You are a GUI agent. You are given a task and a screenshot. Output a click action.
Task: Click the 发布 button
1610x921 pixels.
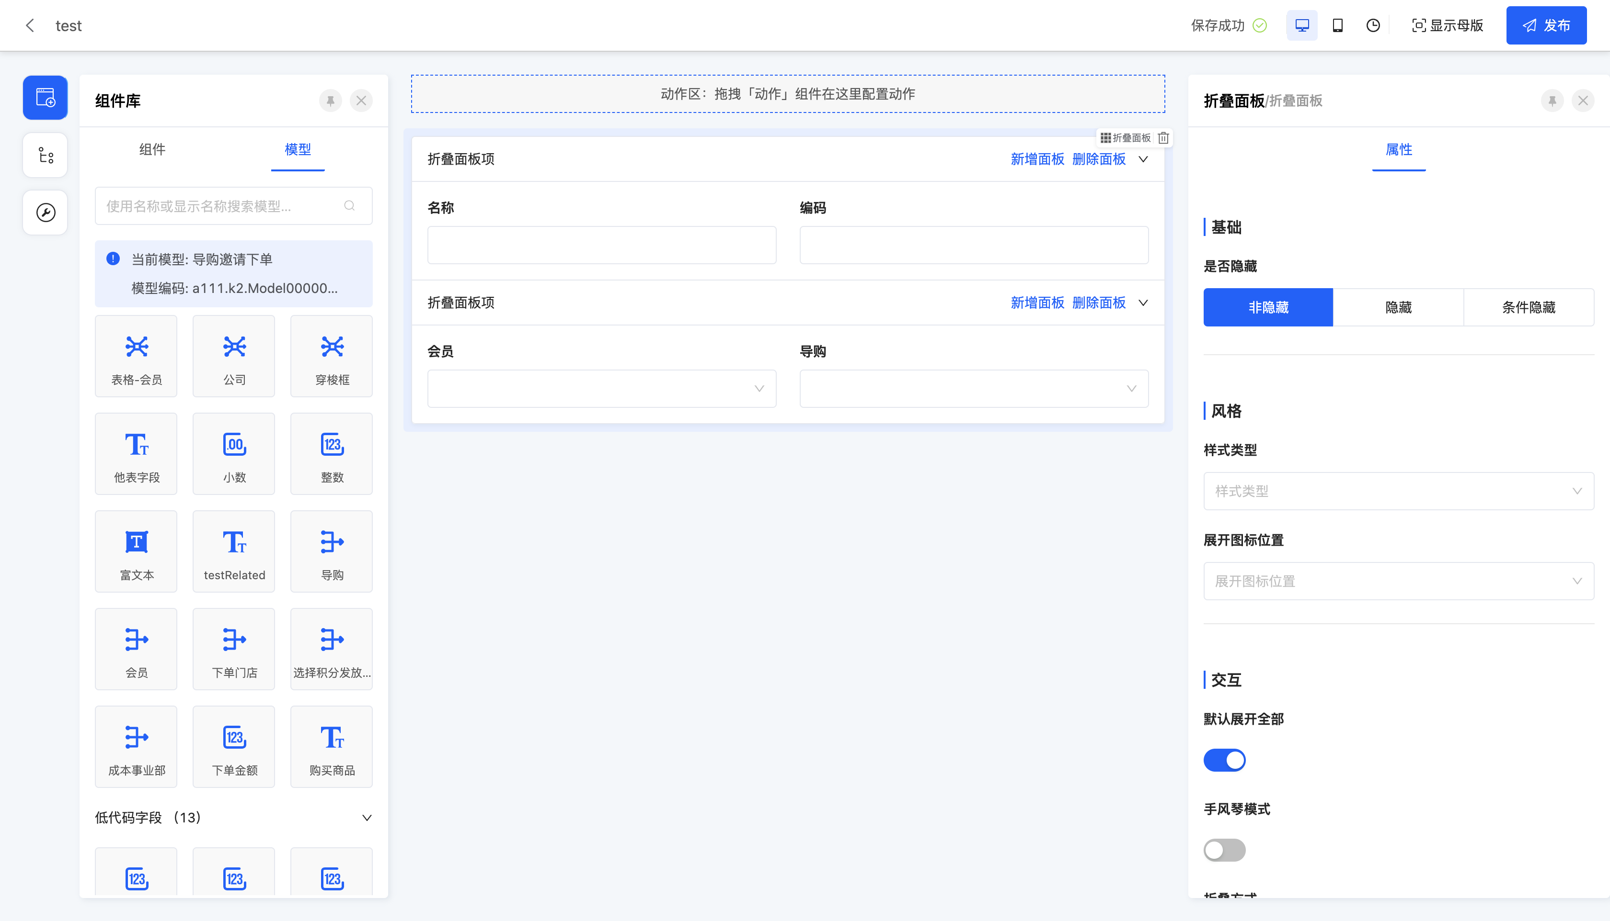[1545, 25]
